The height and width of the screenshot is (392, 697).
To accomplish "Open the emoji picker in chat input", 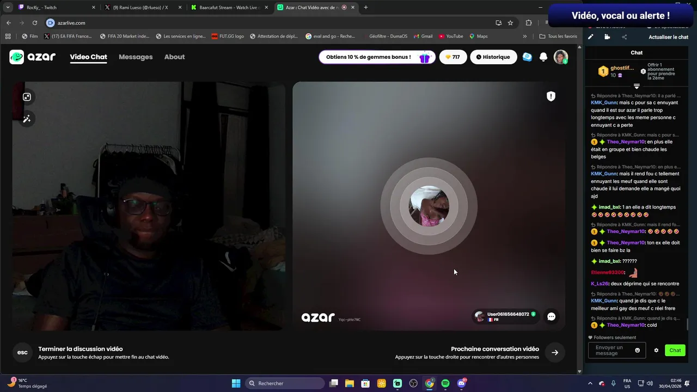I will click(x=638, y=351).
